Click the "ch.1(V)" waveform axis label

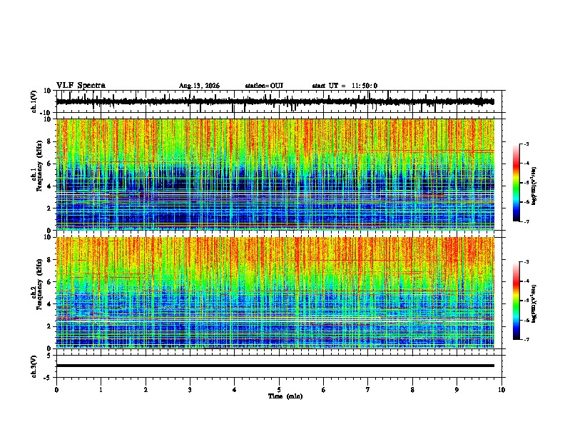point(34,101)
